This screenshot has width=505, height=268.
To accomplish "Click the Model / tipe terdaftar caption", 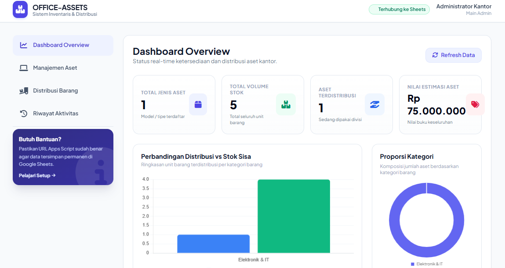I will (x=163, y=116).
